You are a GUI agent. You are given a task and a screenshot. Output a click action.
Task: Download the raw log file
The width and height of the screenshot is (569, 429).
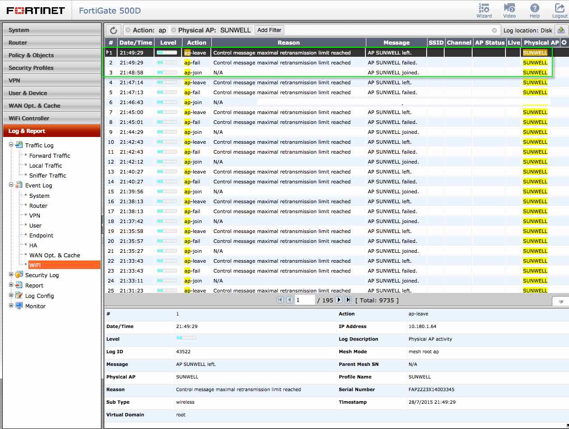561,30
